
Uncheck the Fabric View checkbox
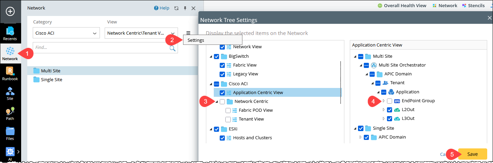pyautogui.click(x=222, y=65)
